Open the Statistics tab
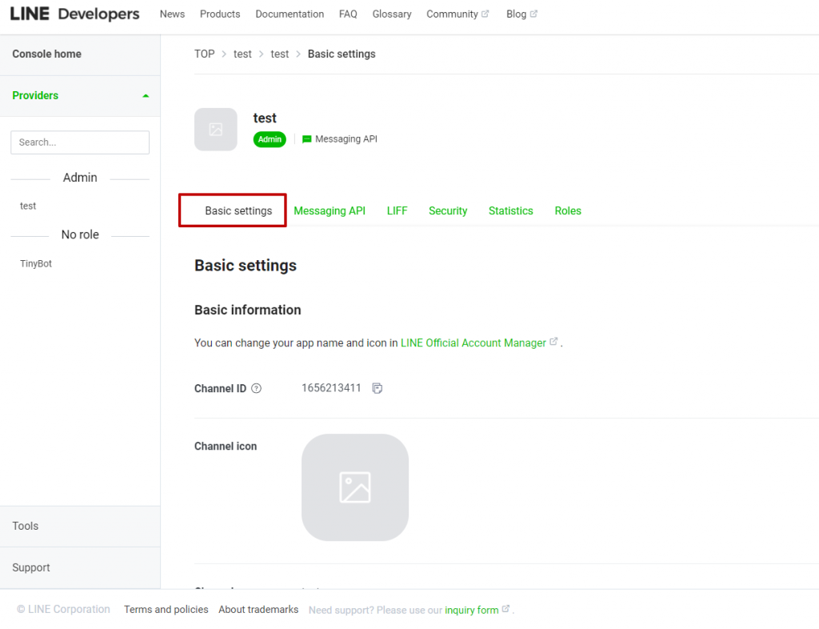 click(x=510, y=210)
